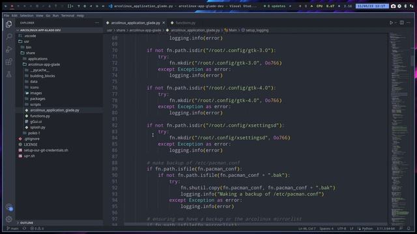This screenshot has height=234, width=417.
Task: Open the Manage gear in activity bar
Action: point(8,219)
